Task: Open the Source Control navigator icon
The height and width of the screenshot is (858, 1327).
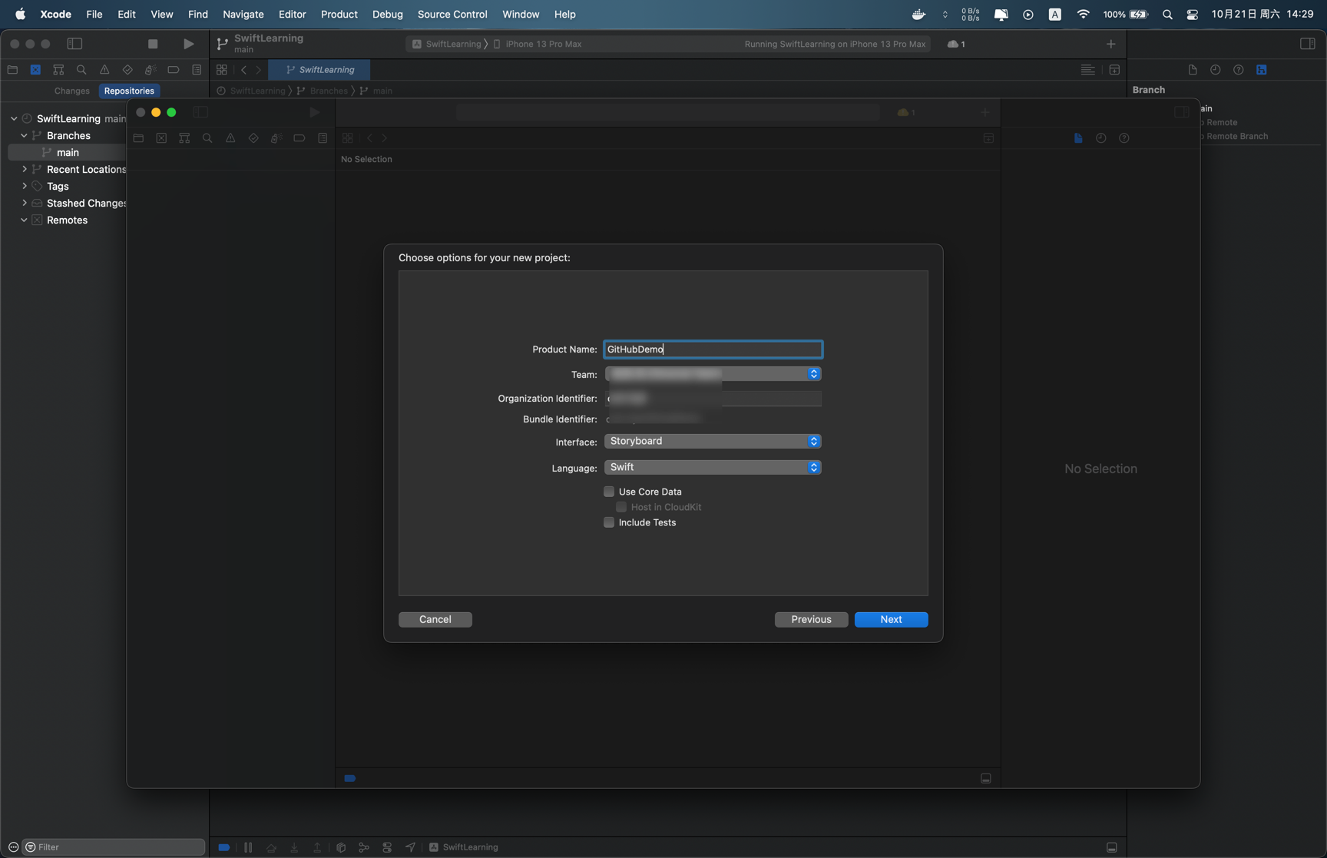Action: (x=35, y=70)
